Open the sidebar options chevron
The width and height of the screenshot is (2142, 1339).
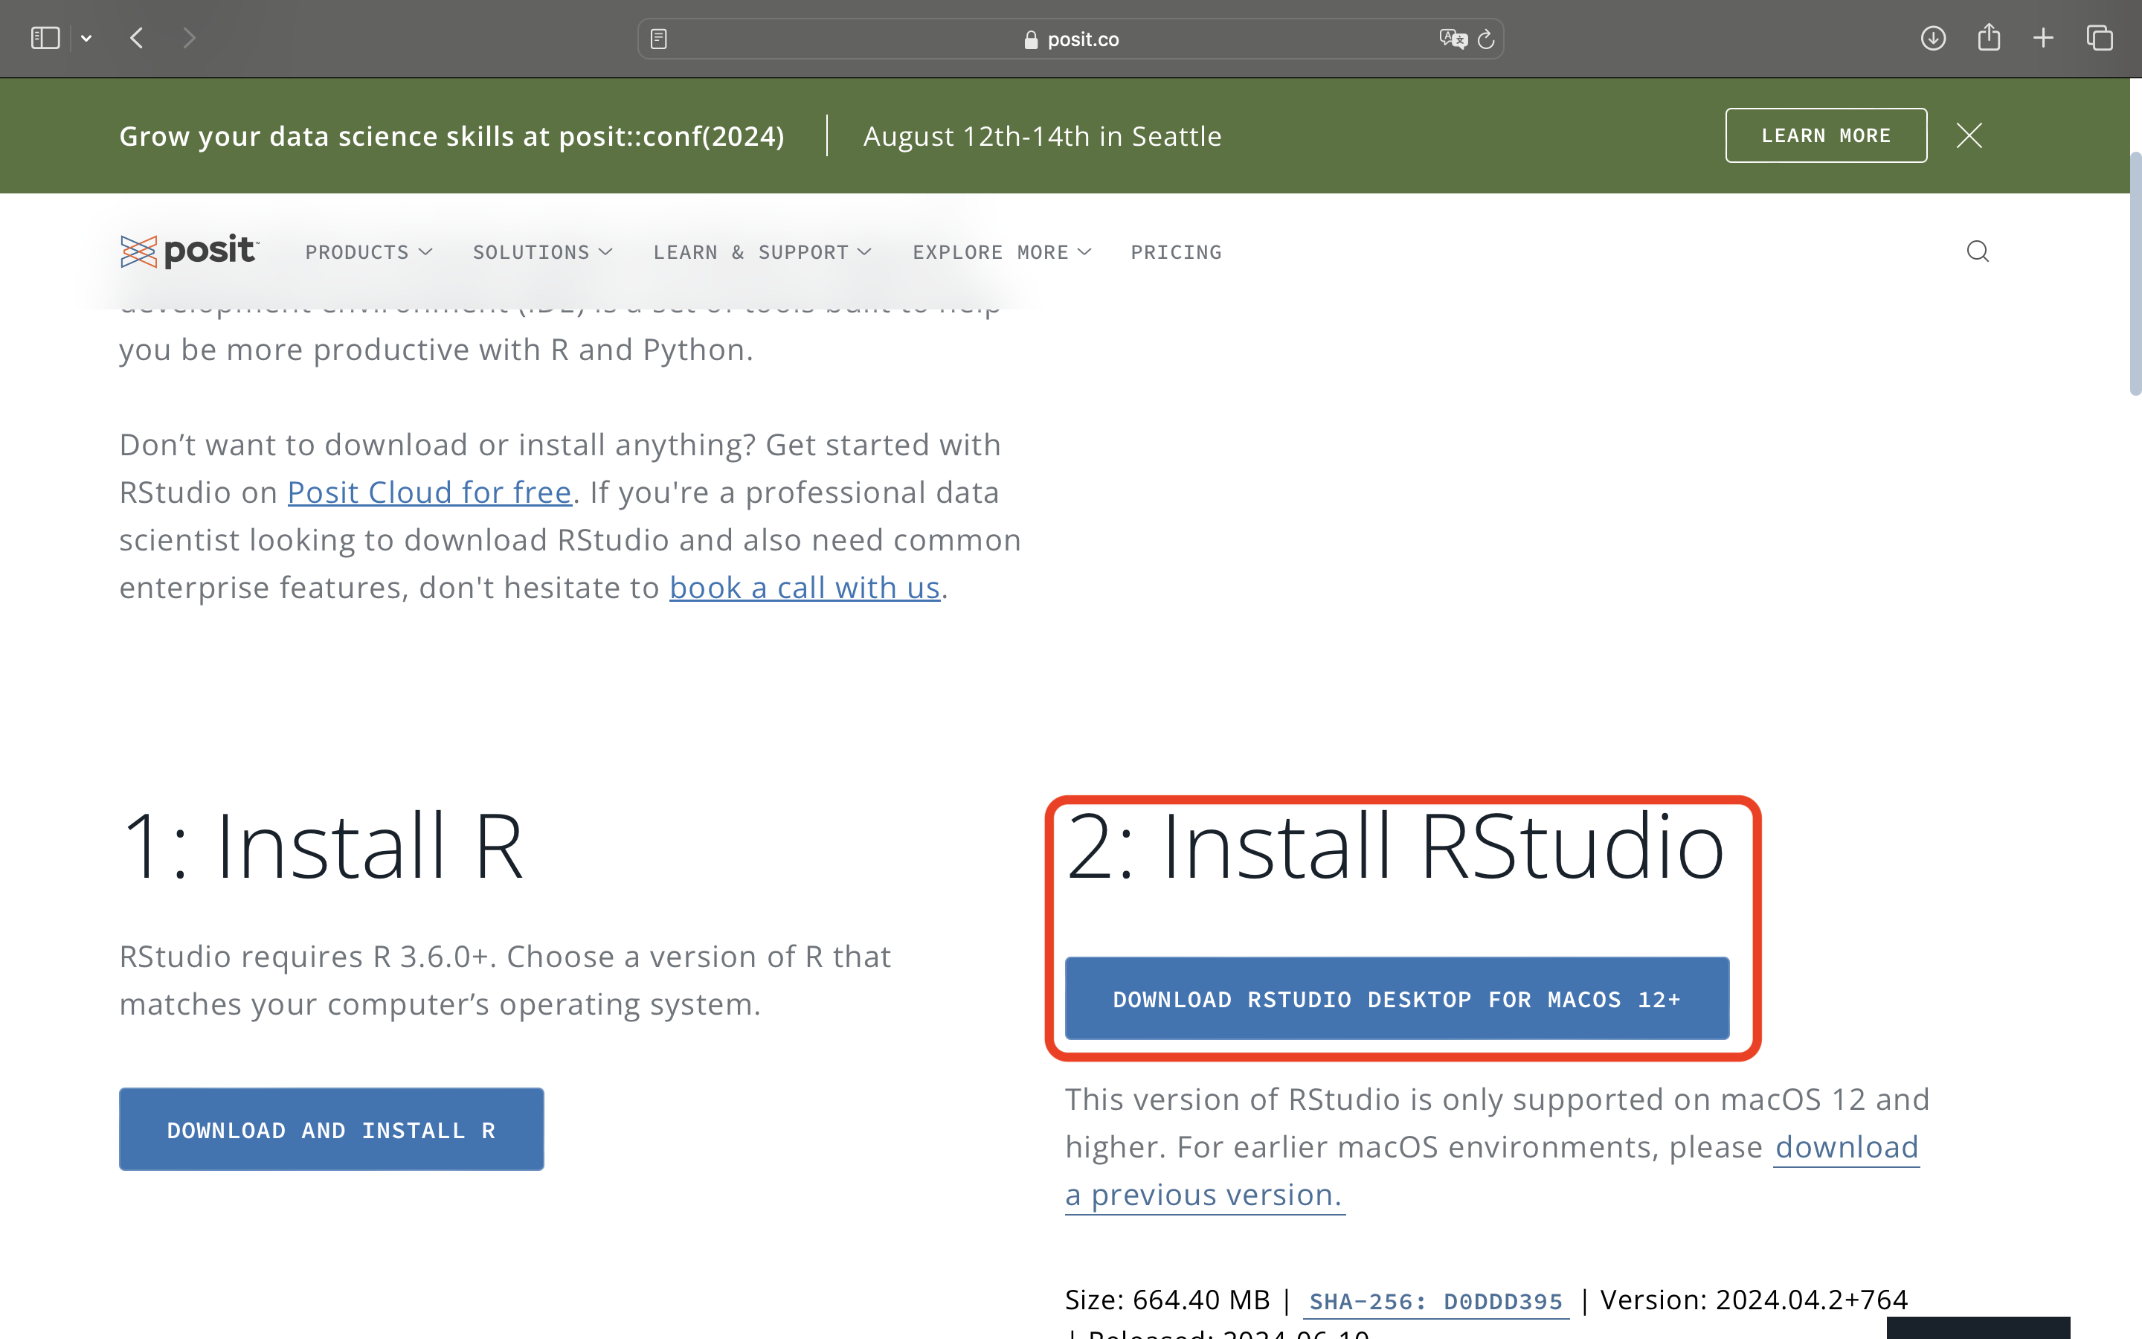click(x=86, y=38)
